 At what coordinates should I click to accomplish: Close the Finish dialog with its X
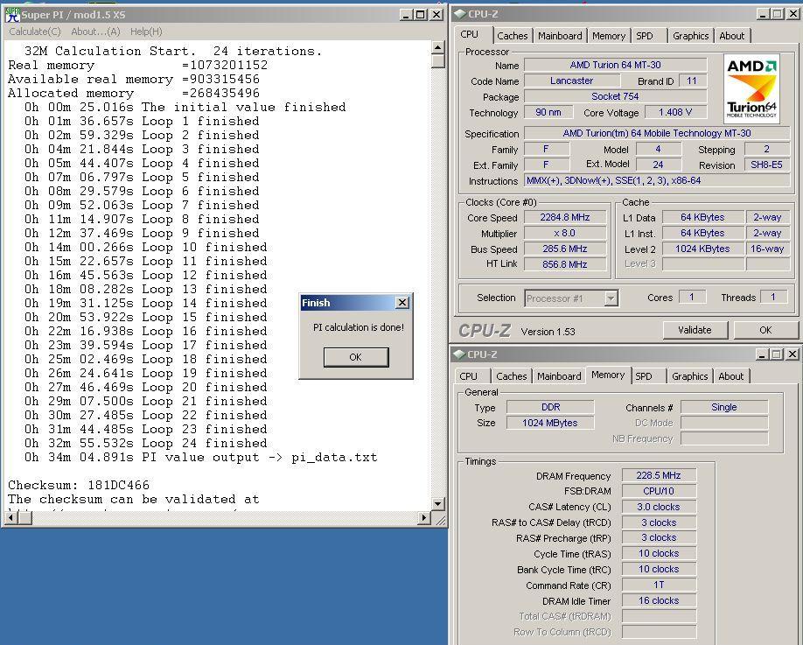pos(402,302)
